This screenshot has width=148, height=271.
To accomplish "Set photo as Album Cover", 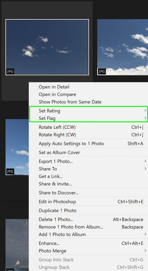I will point(59,153).
